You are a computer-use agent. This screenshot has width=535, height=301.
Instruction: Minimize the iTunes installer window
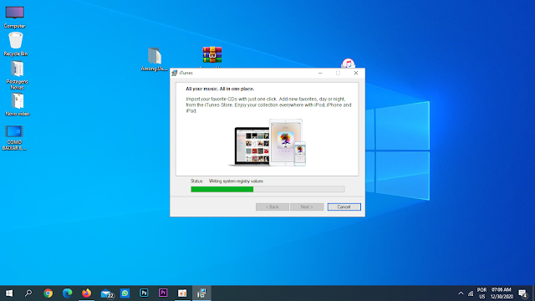(x=320, y=73)
